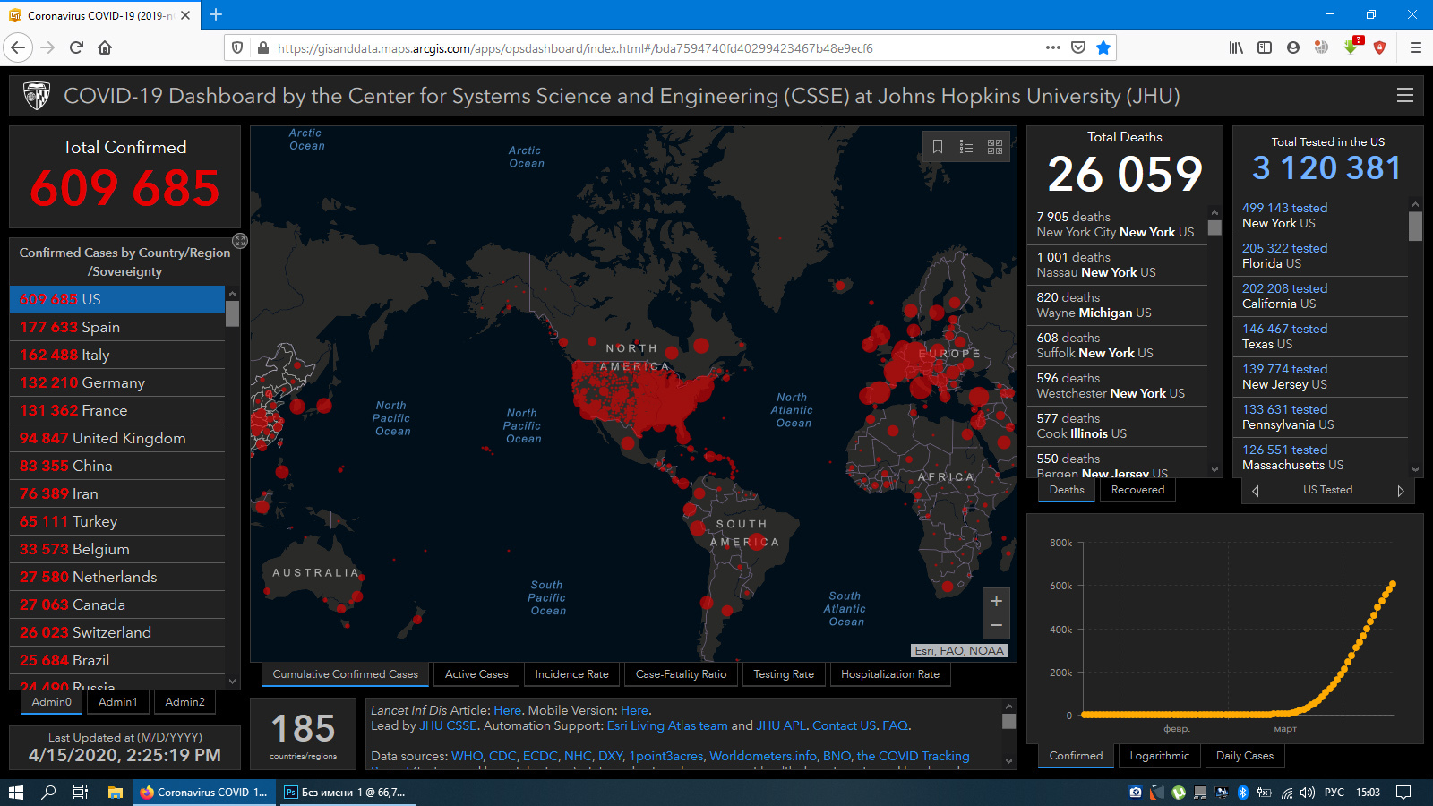The height and width of the screenshot is (806, 1433).
Task: Select Incidence Rate map tab
Action: tap(571, 674)
